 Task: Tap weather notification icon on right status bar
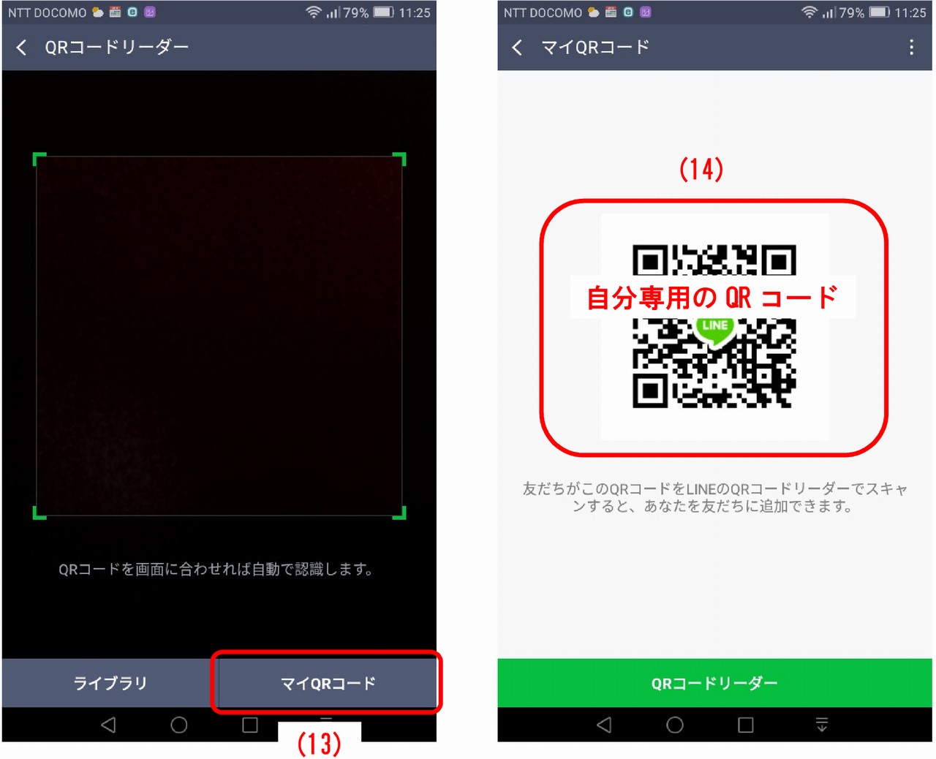(594, 12)
